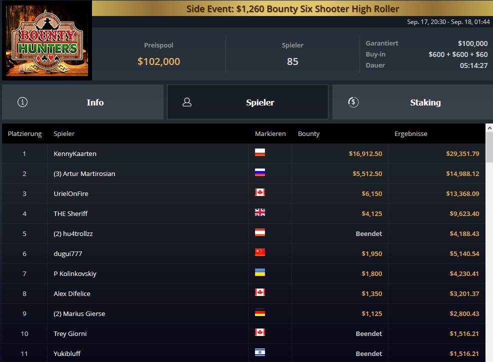Click Marius Gierse's Germany flag icon
This screenshot has width=493, height=362.
click(259, 312)
